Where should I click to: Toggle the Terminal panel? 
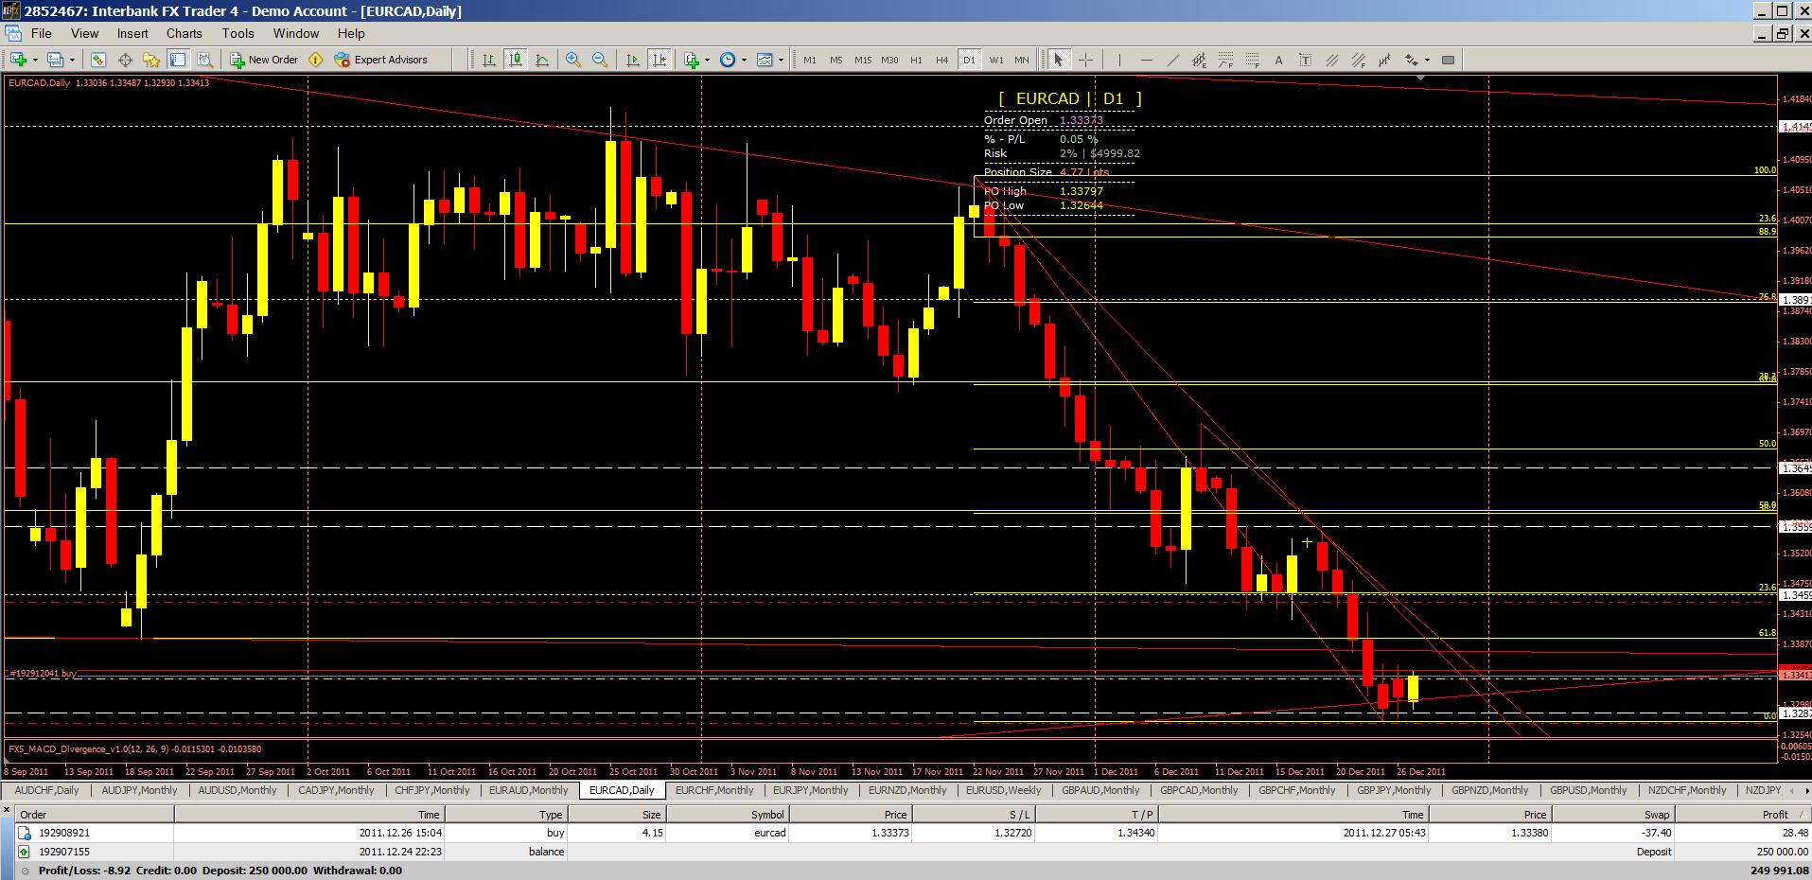click(178, 60)
